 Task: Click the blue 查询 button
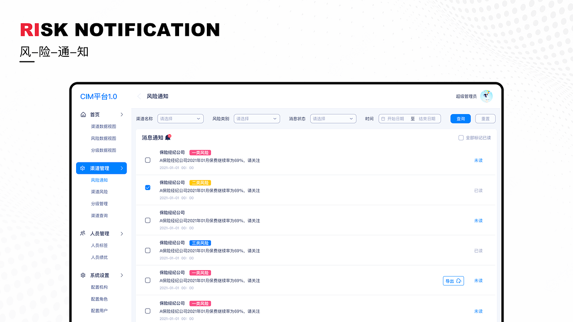(461, 119)
